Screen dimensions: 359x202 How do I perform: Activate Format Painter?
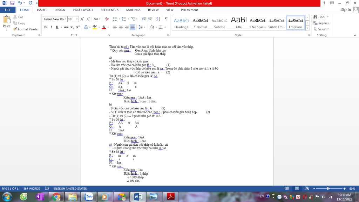tap(26, 29)
